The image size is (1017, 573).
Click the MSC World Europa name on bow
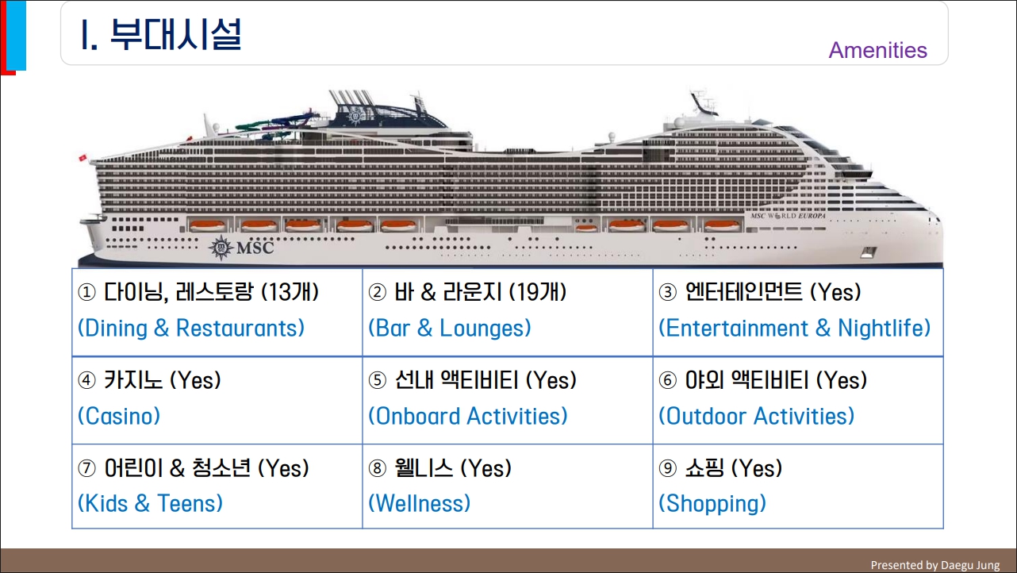click(x=802, y=216)
